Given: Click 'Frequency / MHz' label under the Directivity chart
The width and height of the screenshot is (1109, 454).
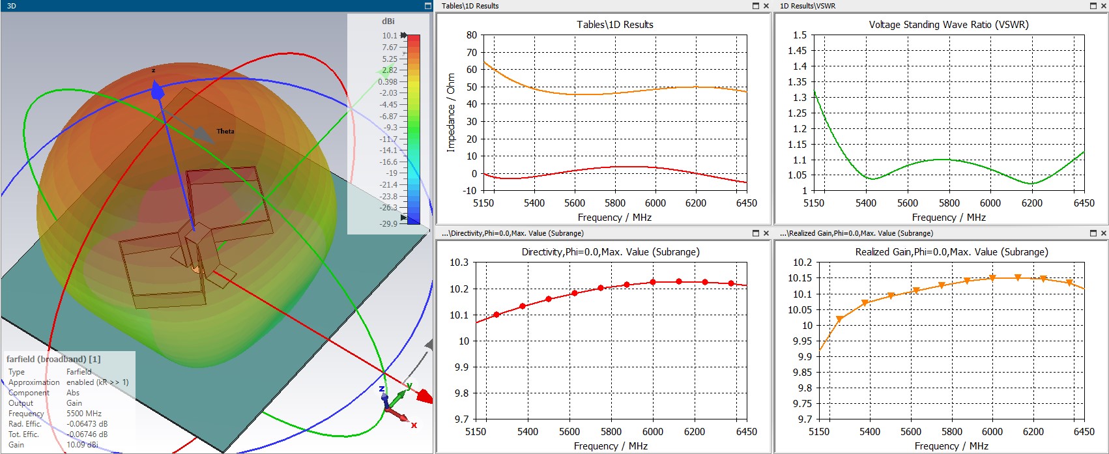Looking at the screenshot, I should point(611,446).
